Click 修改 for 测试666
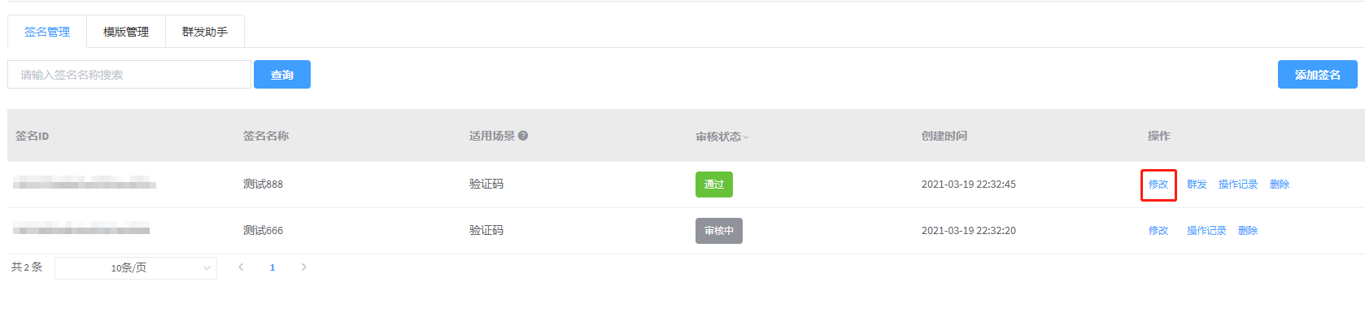The image size is (1365, 317). (x=1158, y=231)
